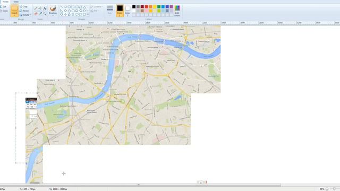Pick the yellow color swatch
This screenshot has width=340, height=191.
tap(155, 7)
